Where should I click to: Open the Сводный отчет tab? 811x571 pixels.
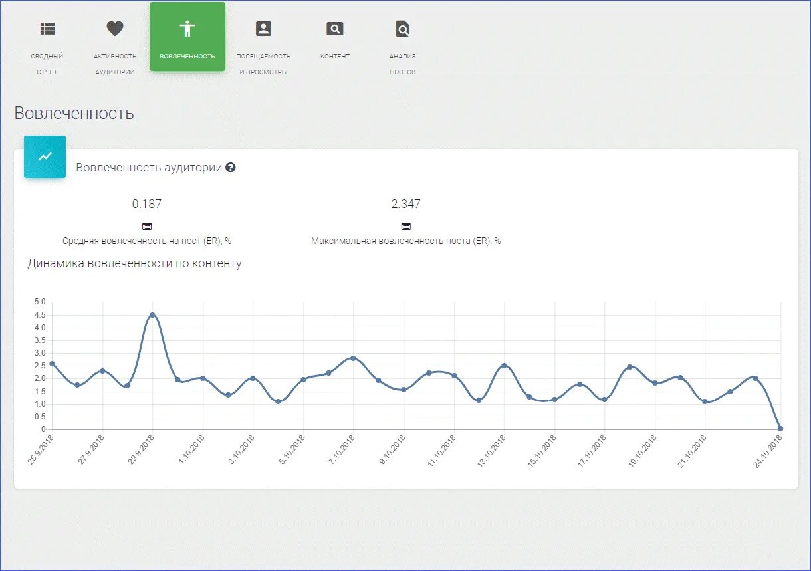click(x=47, y=47)
